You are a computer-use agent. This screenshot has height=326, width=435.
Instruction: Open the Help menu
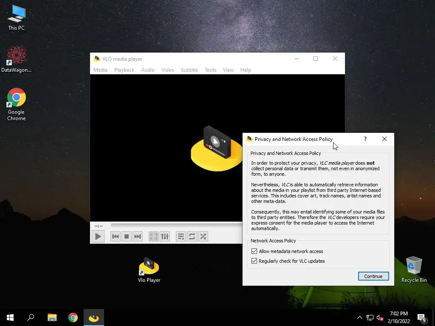[246, 70]
